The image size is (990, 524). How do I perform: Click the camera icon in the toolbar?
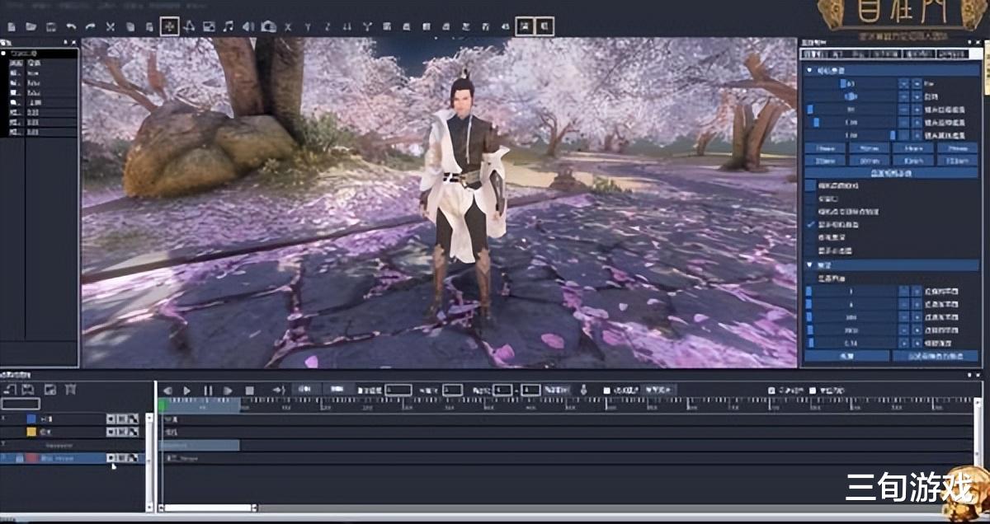click(268, 27)
